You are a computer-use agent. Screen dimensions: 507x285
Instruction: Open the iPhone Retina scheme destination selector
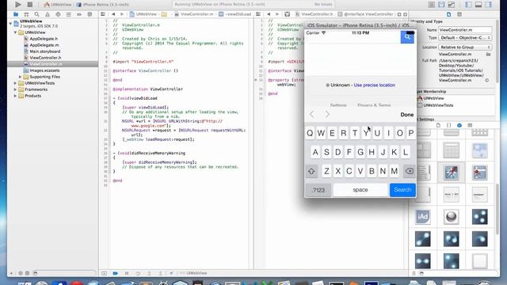[102, 5]
